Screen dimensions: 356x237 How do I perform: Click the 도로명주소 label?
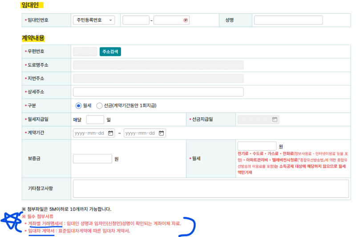pyautogui.click(x=38, y=65)
